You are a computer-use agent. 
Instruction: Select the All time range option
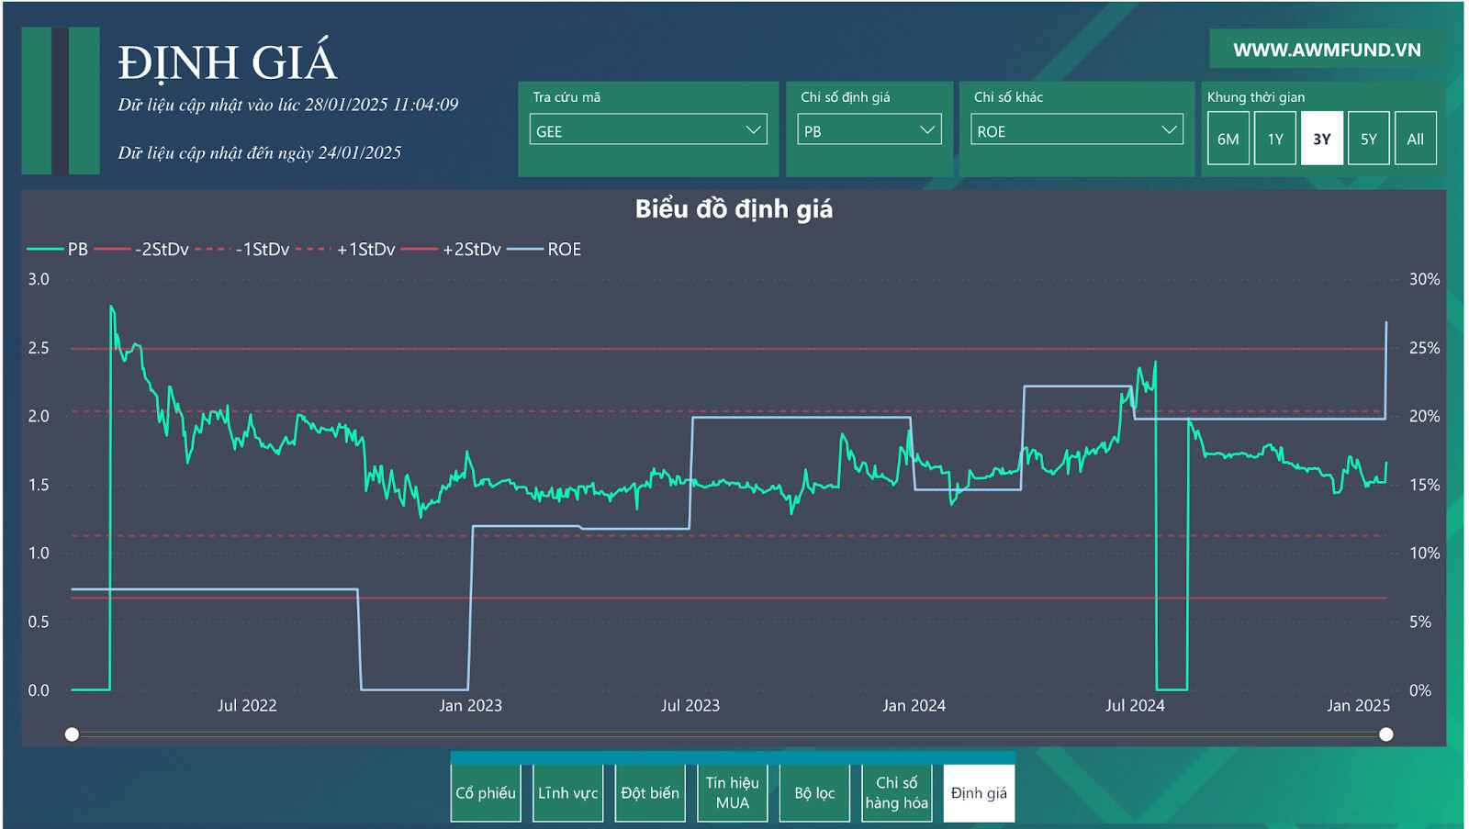[1415, 139]
